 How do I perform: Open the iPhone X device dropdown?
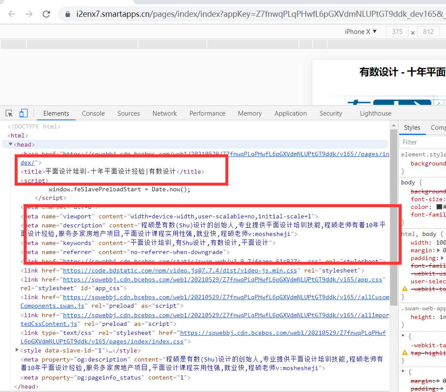[360, 32]
